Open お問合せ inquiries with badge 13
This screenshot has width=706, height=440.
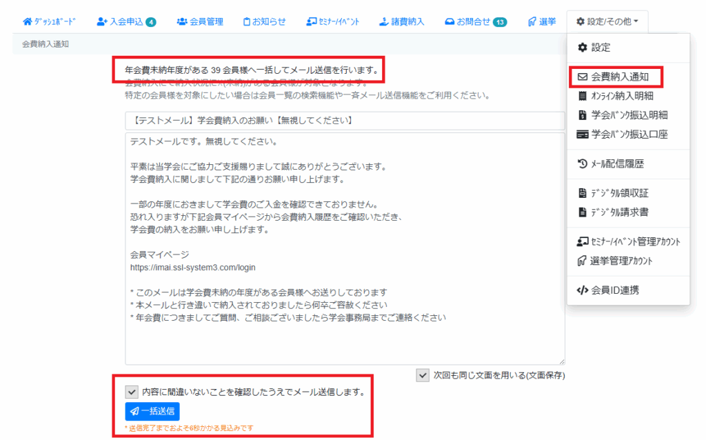pos(475,22)
